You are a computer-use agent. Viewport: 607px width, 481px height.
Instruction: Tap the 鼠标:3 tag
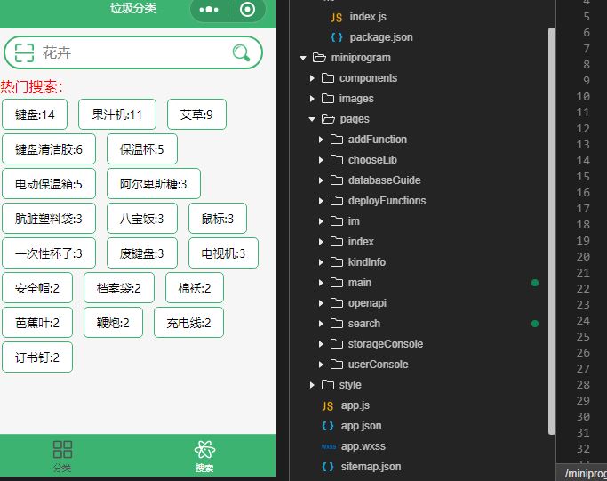click(218, 219)
